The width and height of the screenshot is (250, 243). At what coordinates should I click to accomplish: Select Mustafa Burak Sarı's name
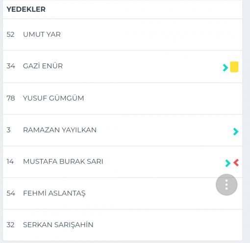click(x=63, y=162)
